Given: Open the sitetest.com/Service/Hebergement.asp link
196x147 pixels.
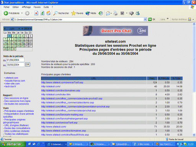Looking at the screenshot, I should [64, 119].
